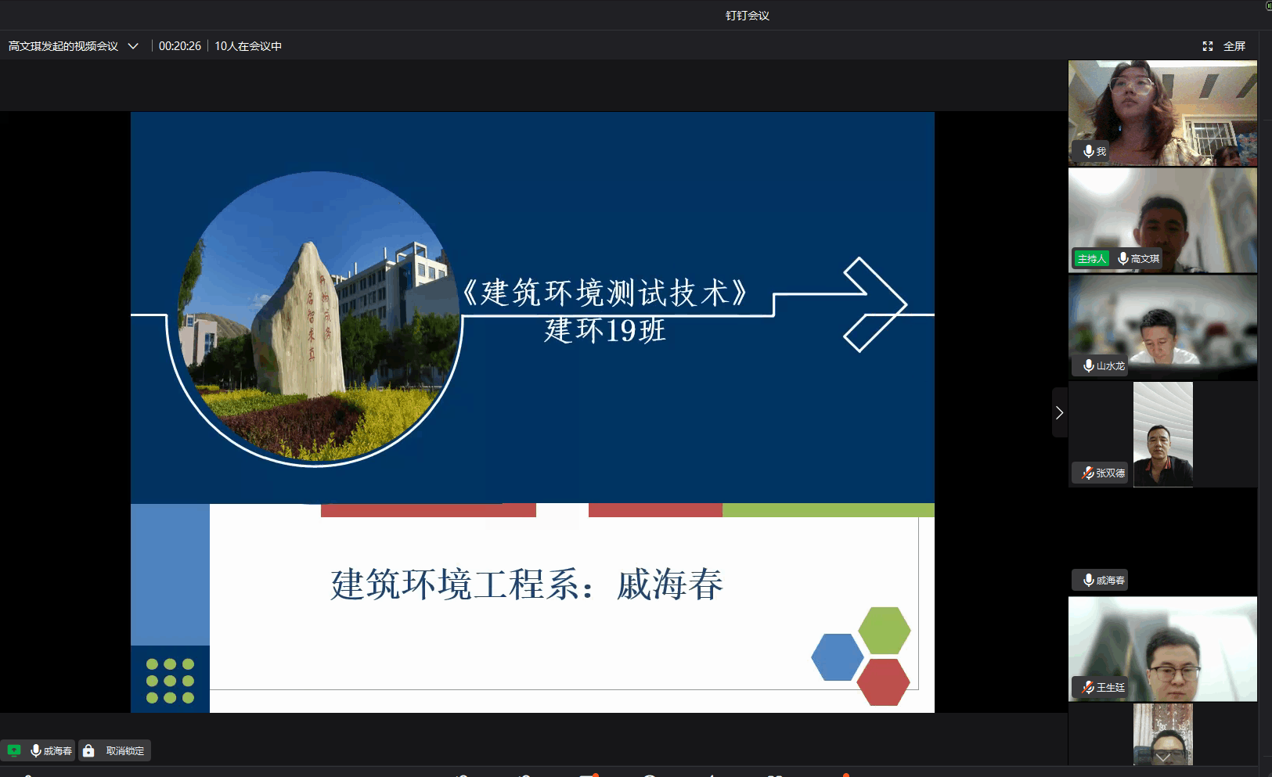Click the lock icon beside 取消锁定

click(89, 751)
